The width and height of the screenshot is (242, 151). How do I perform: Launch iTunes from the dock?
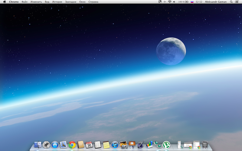coord(115,145)
